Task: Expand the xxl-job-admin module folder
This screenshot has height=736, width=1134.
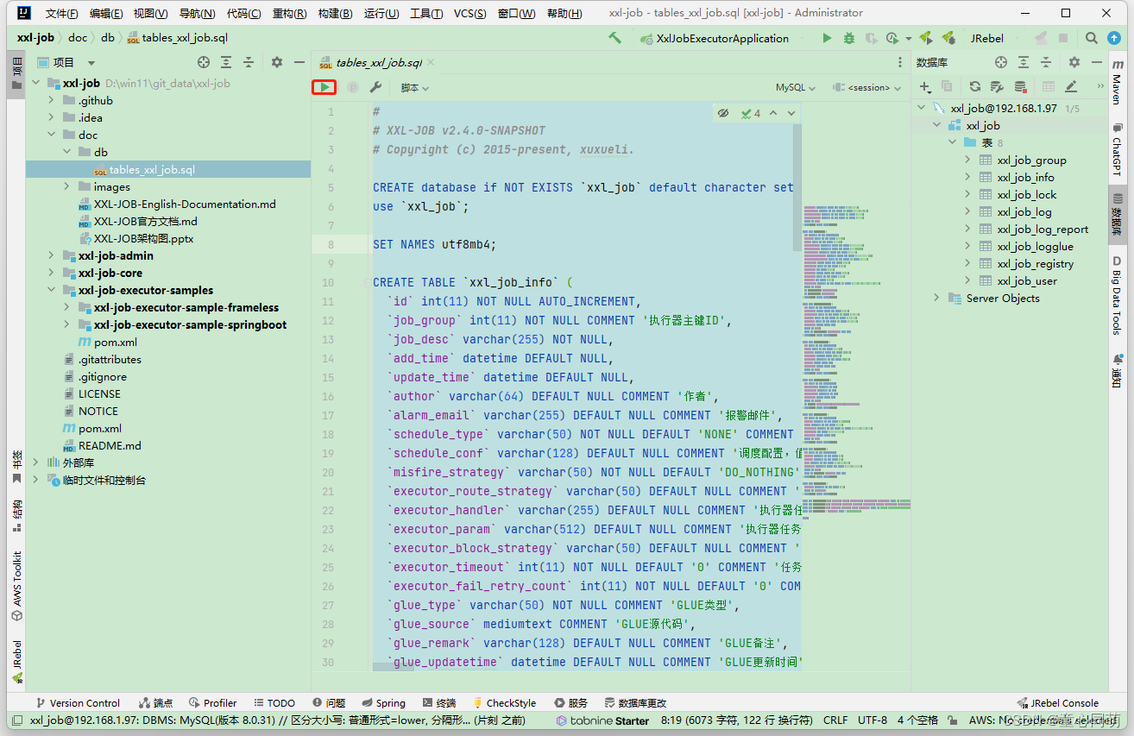Action: [x=52, y=255]
